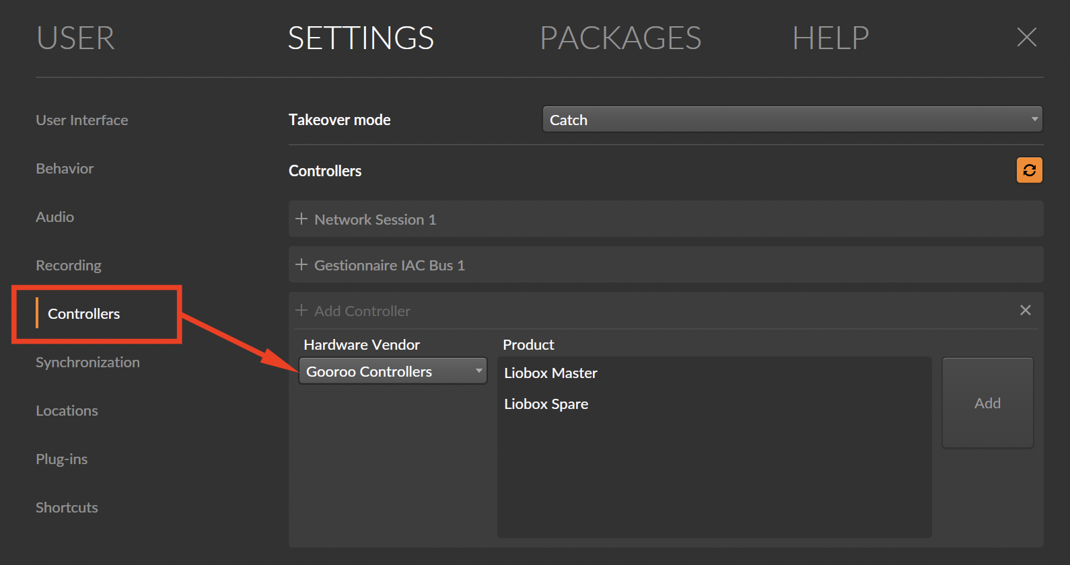Open the Takeover mode dropdown

[x=793, y=120]
